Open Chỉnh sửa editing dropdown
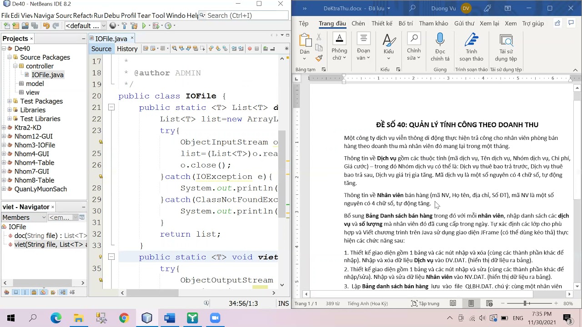Screen dimensions: 582x327 (x=414, y=47)
